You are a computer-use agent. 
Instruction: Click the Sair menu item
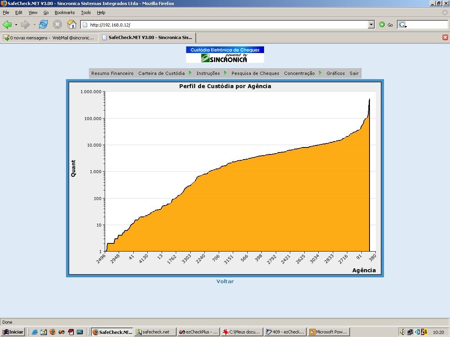354,73
